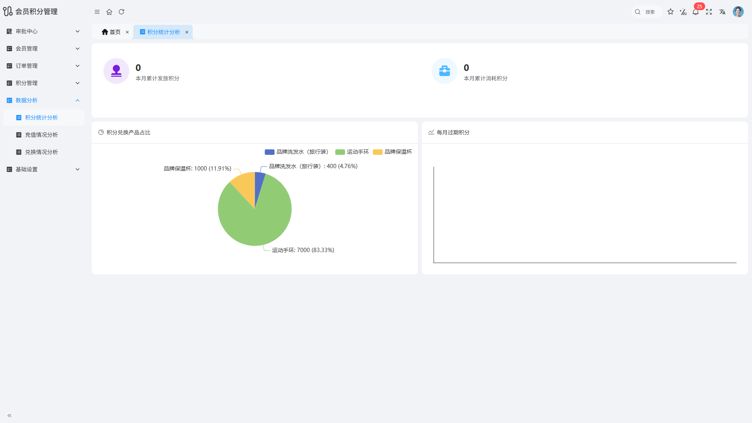Image resolution: width=752 pixels, height=423 pixels.
Task: Click the green 运动手环 pie slice
Action: pos(258,223)
